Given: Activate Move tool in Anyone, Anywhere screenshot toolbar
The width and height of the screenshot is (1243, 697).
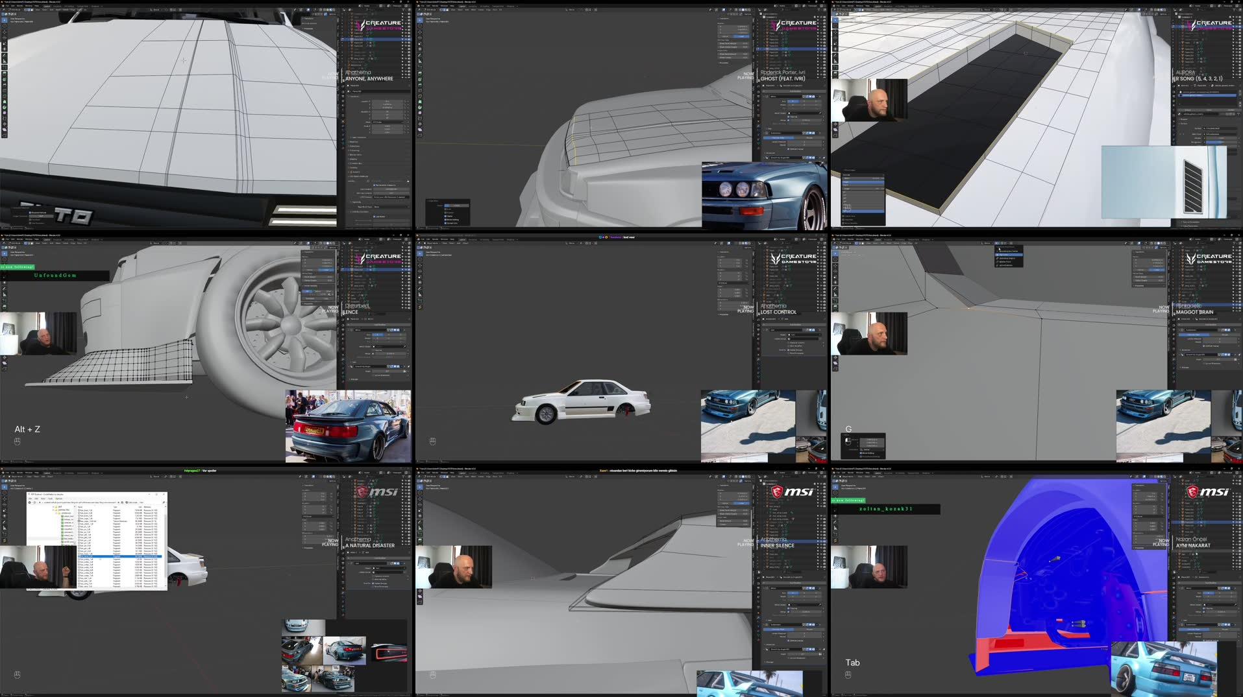Looking at the screenshot, I should pyautogui.click(x=5, y=32).
